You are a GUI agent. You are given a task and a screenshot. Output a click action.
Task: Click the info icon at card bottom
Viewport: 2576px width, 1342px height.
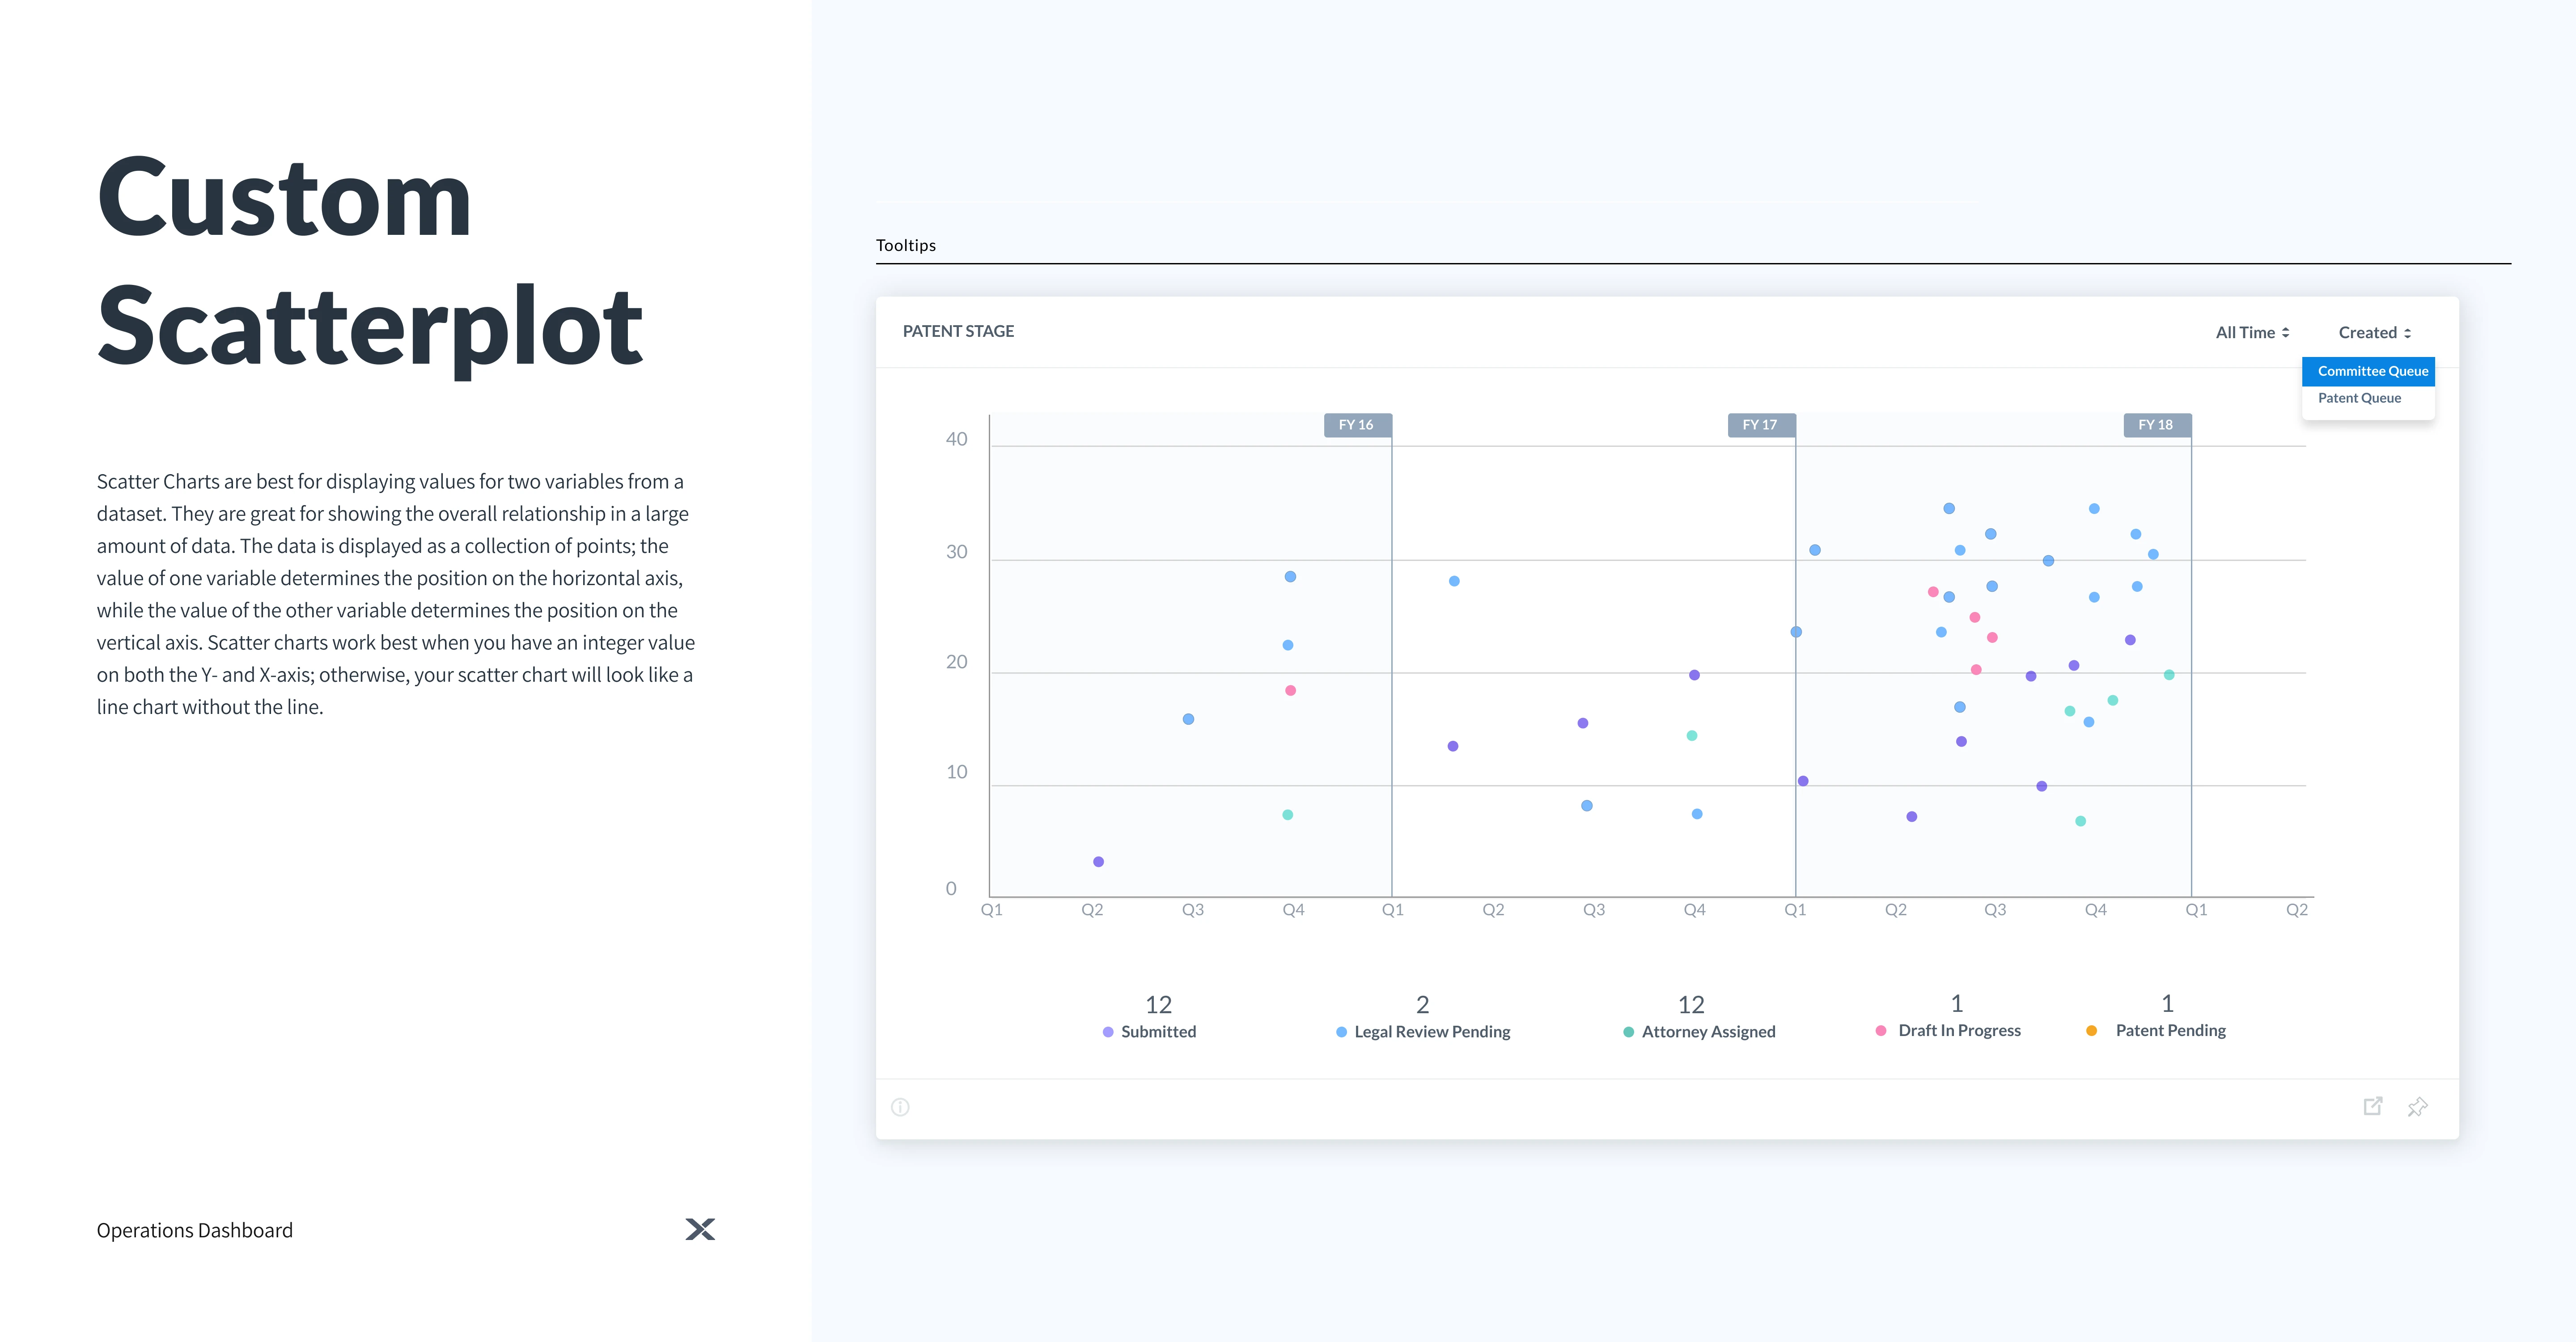[900, 1107]
